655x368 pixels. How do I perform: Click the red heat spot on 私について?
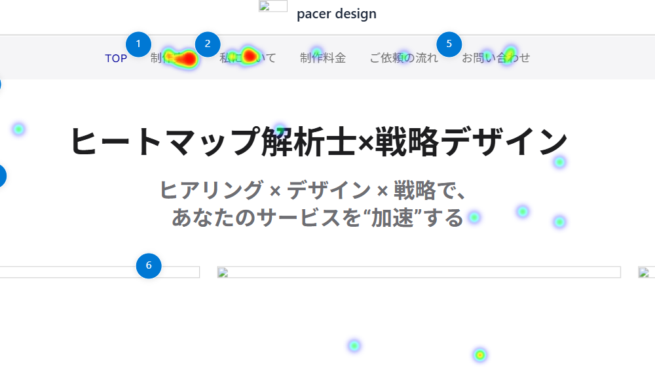click(x=248, y=56)
